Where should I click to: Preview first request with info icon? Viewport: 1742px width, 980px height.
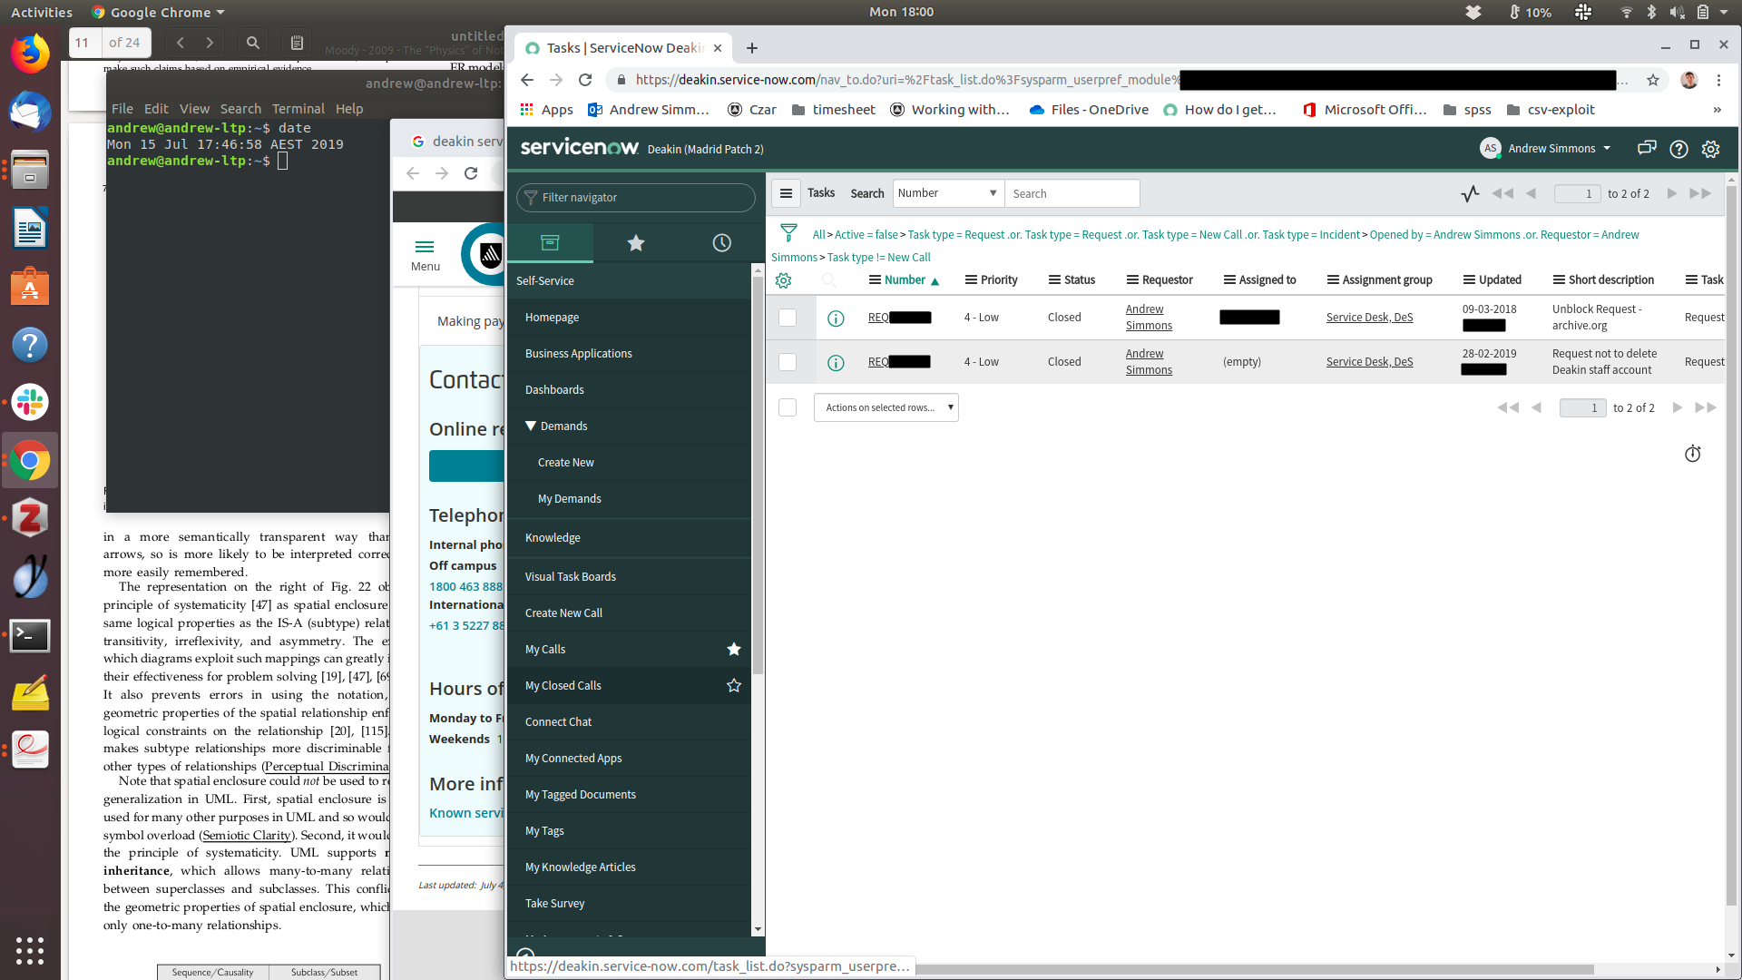pos(836,318)
